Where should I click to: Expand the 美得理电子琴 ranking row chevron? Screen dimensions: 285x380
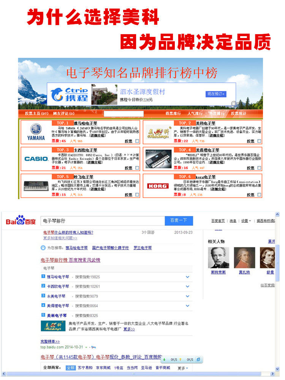[188, 306]
